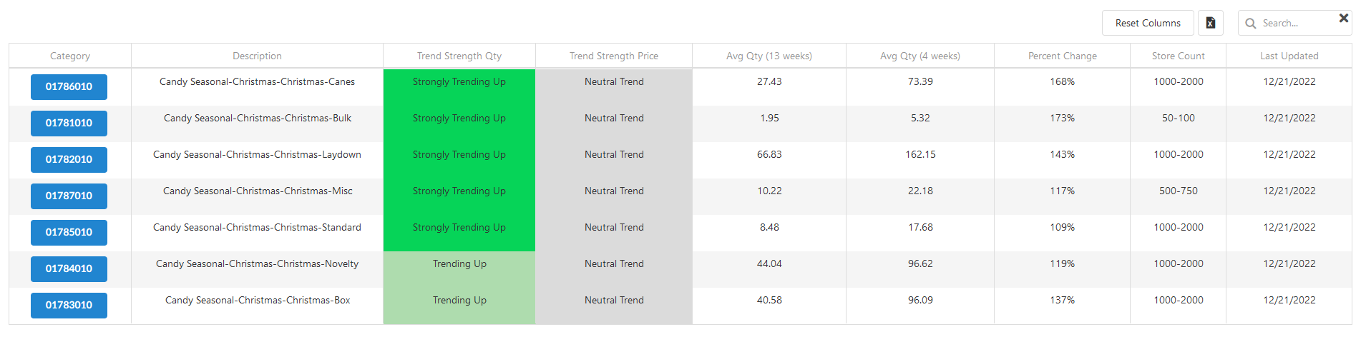Click the search magnifier icon
This screenshot has width=1361, height=352.
pos(1251,24)
